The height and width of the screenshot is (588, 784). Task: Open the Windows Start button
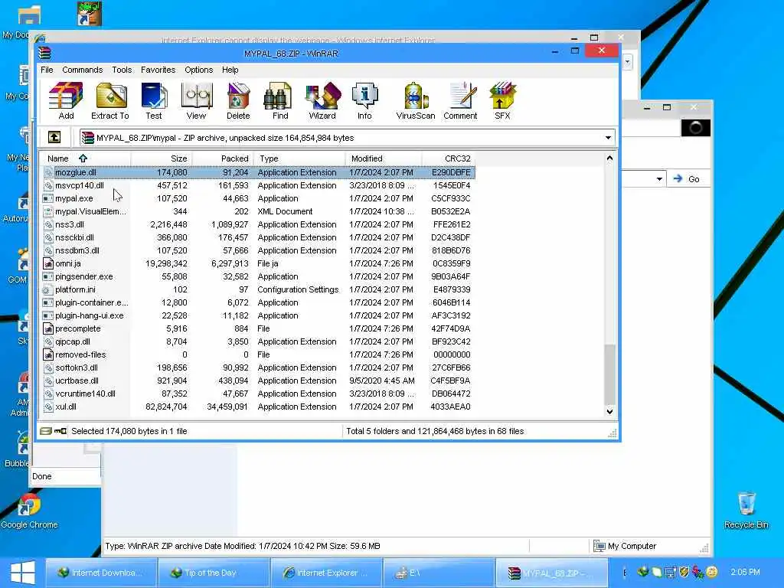[22, 573]
